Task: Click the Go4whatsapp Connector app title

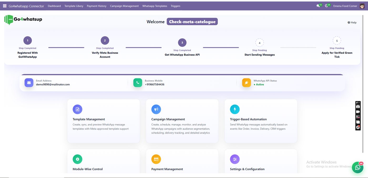Action: 26,6
